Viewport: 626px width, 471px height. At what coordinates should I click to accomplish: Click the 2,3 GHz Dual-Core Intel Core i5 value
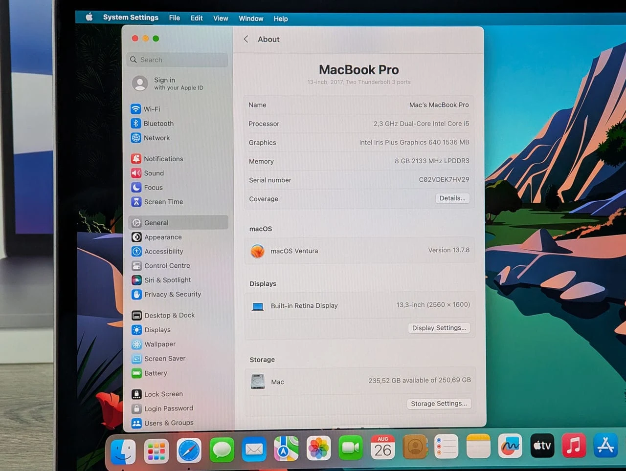pyautogui.click(x=421, y=124)
